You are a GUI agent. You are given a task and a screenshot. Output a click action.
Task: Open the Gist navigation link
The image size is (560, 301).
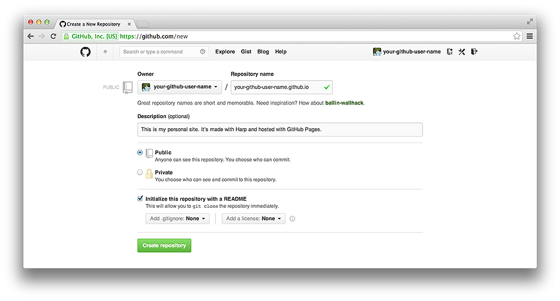(246, 52)
